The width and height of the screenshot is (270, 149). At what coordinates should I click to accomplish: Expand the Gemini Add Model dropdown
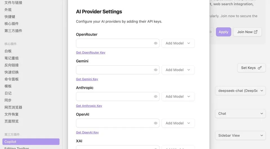[x=178, y=70]
